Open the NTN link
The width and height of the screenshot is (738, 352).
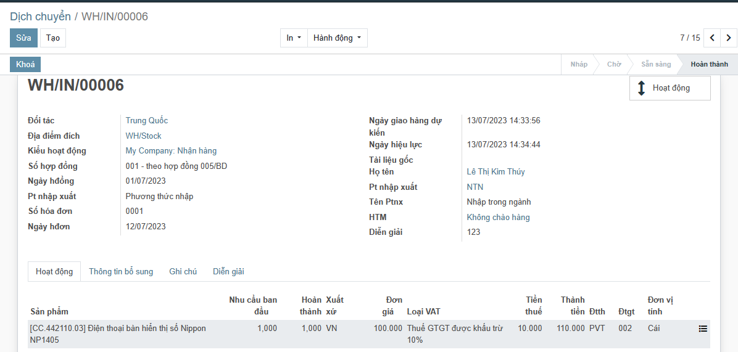tap(475, 187)
